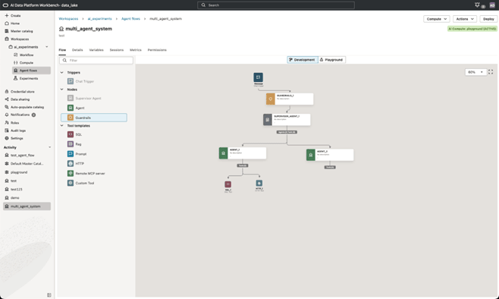Open the Details tab
The image size is (499, 299).
[x=77, y=50]
